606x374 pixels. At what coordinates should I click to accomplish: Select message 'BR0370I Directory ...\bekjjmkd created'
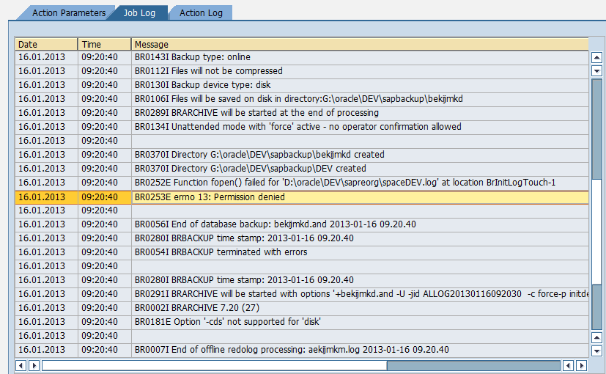click(360, 155)
